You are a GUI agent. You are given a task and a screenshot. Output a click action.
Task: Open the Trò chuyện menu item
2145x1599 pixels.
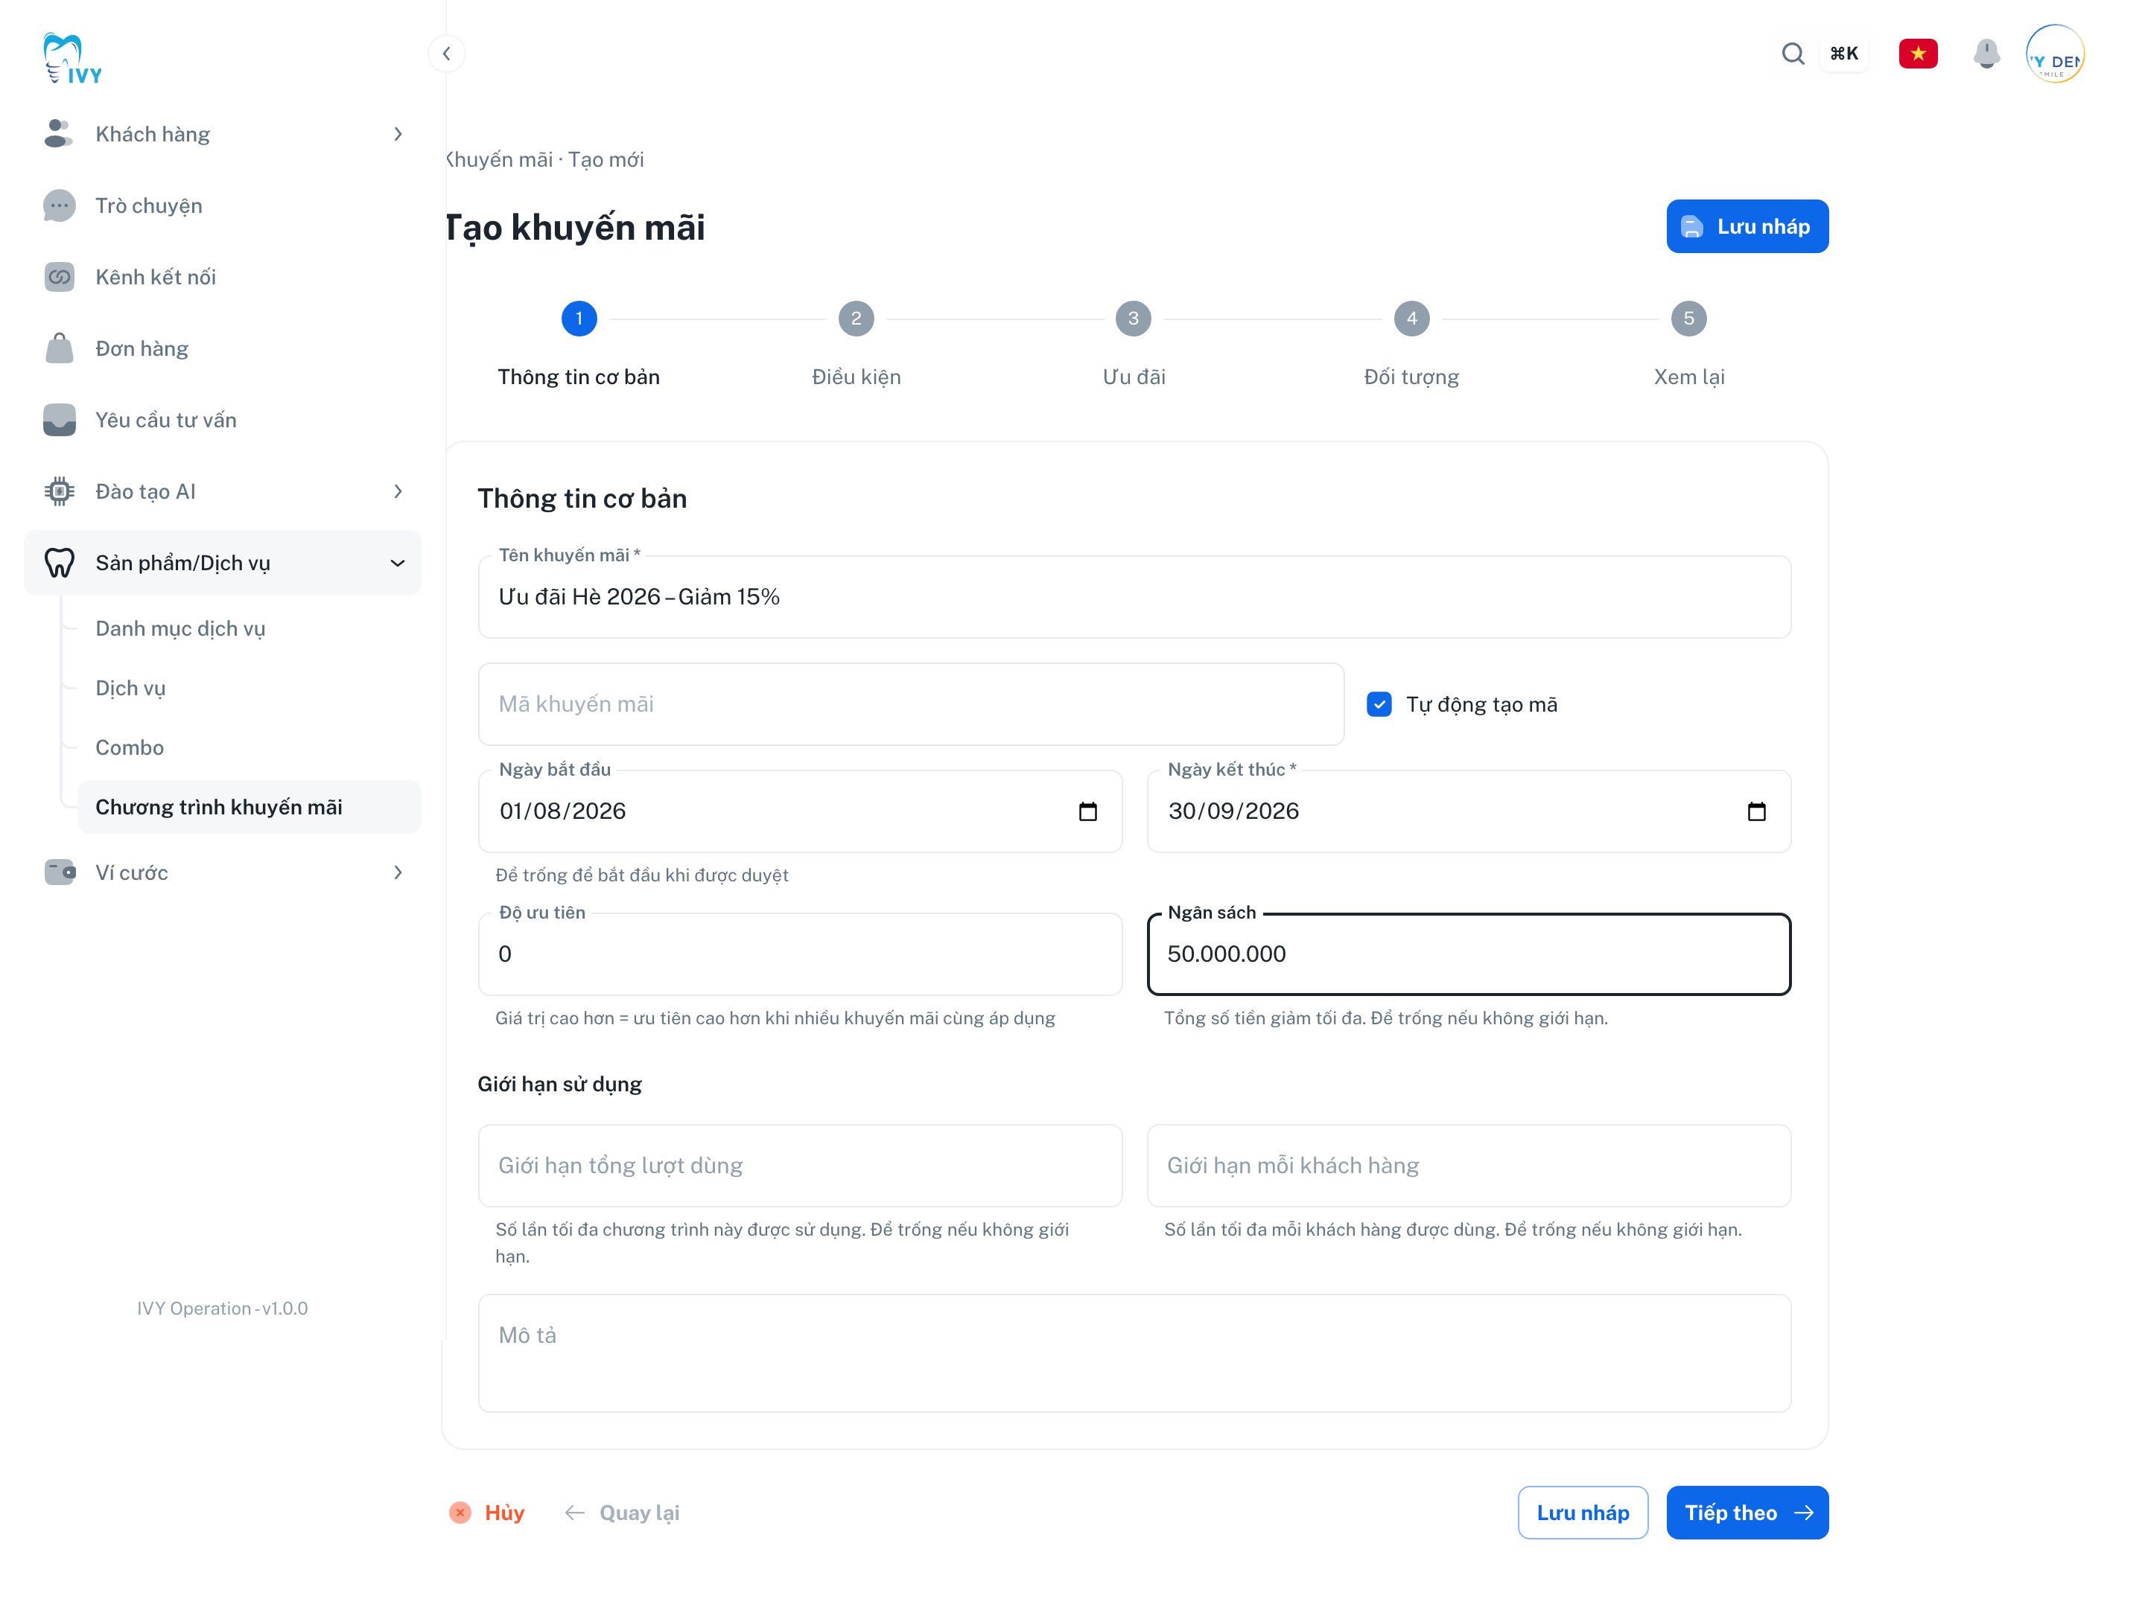(223, 205)
